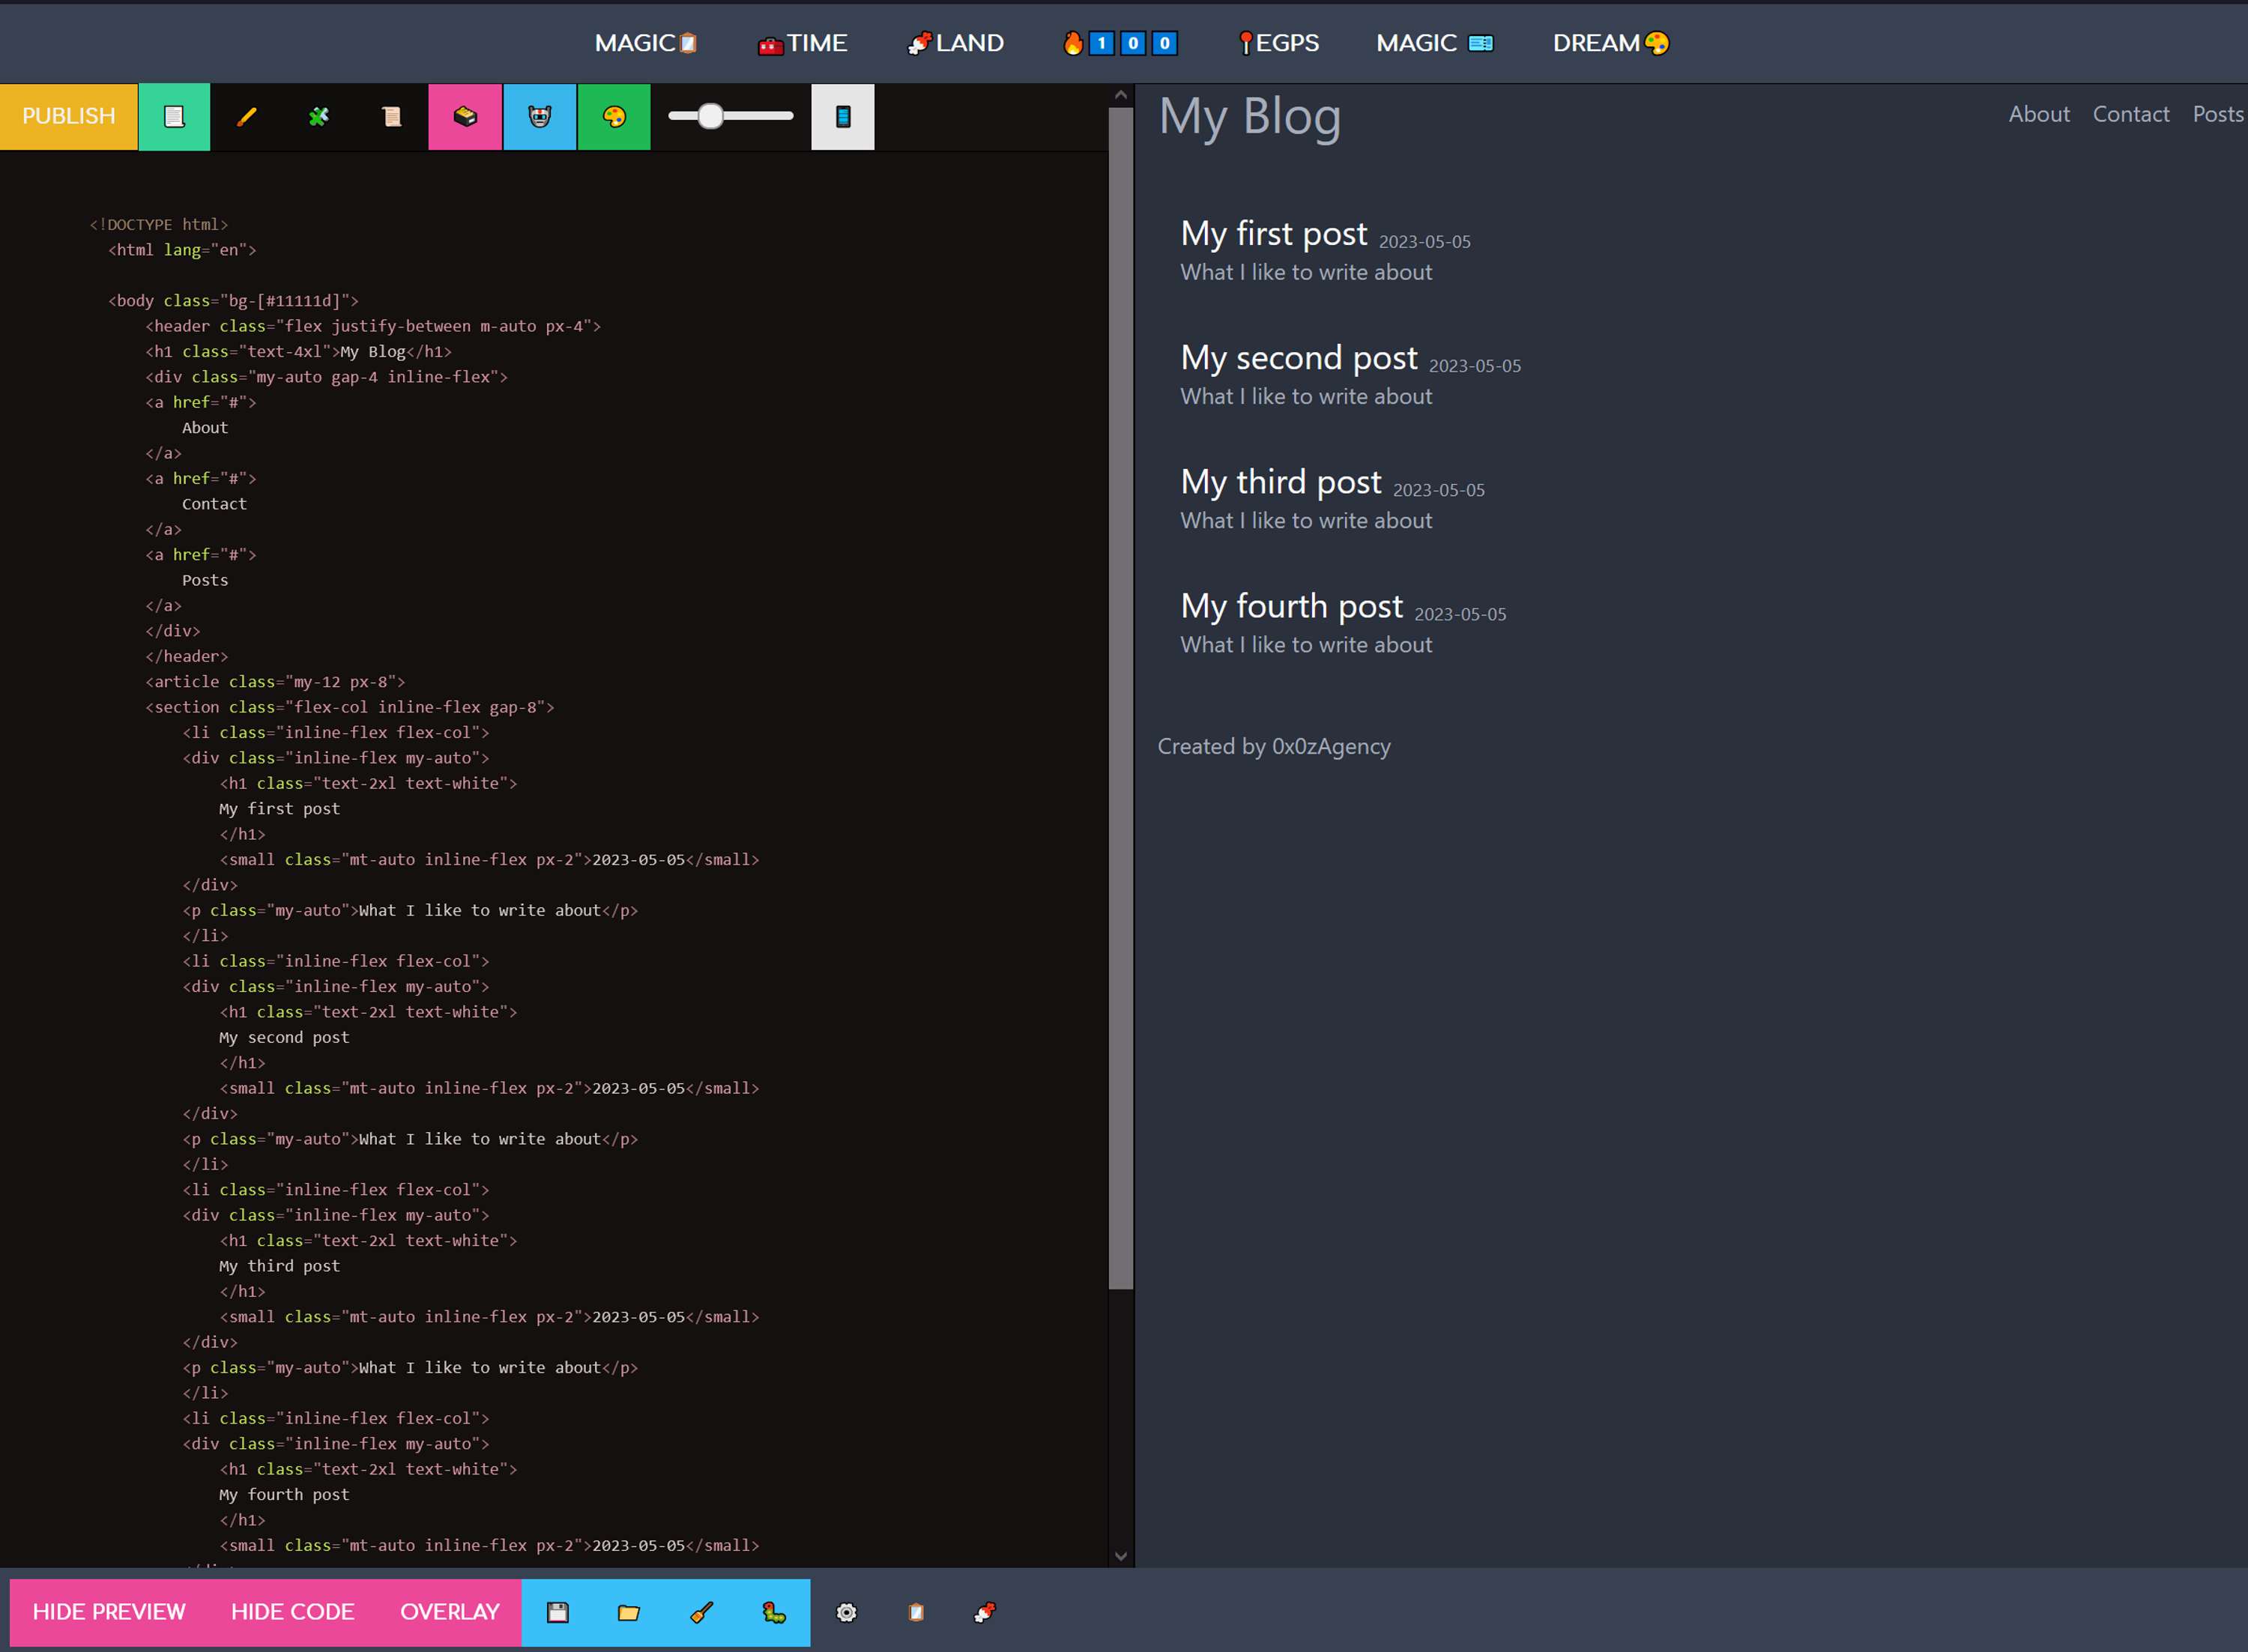Click the Contact link in blog preview
2248x1652 pixels.
(x=2131, y=114)
